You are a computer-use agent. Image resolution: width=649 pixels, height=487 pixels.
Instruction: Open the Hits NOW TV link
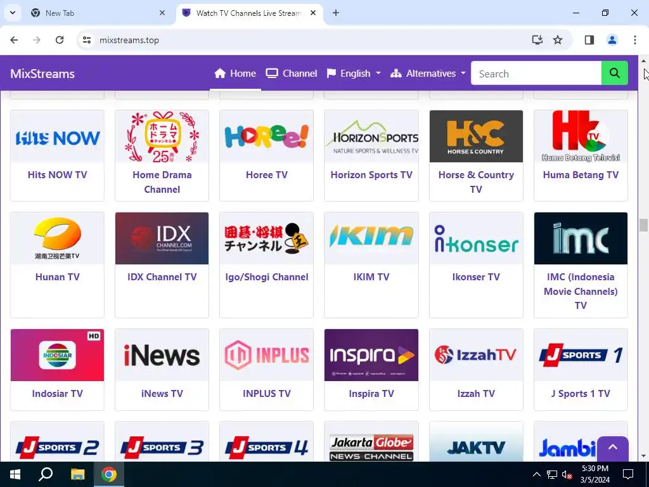point(57,175)
